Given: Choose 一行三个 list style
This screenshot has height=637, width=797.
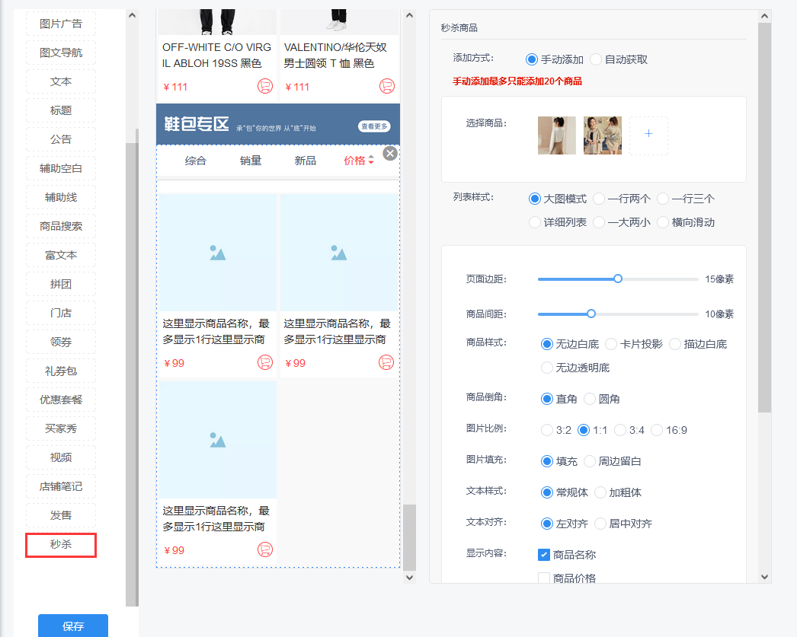Looking at the screenshot, I should tap(663, 199).
